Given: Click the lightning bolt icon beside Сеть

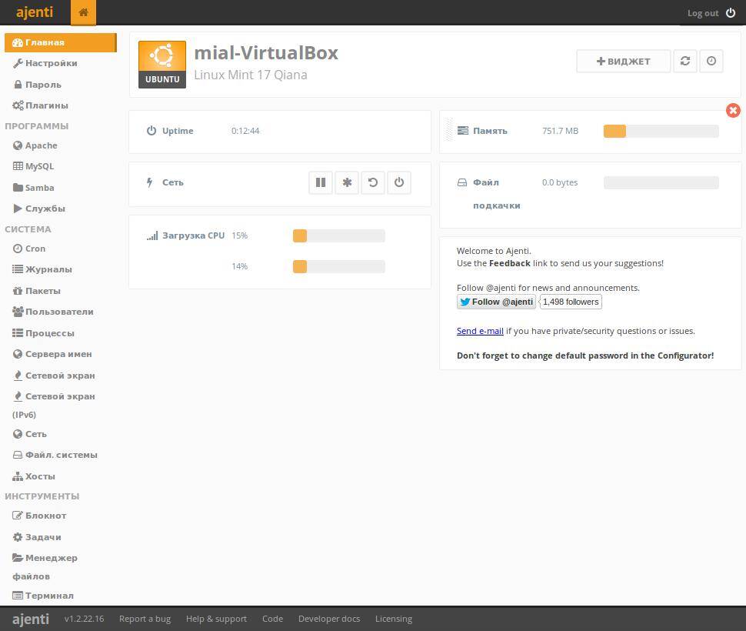Looking at the screenshot, I should point(149,182).
